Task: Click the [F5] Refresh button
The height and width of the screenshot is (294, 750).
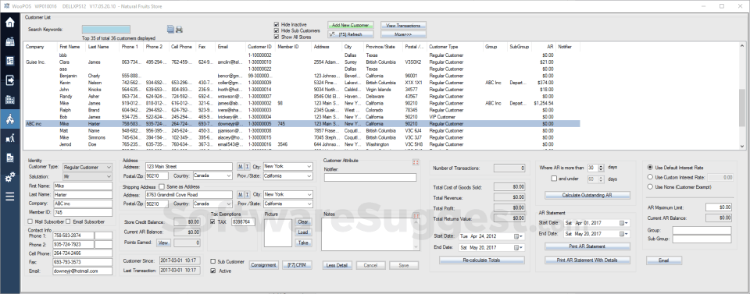Action: pyautogui.click(x=350, y=35)
